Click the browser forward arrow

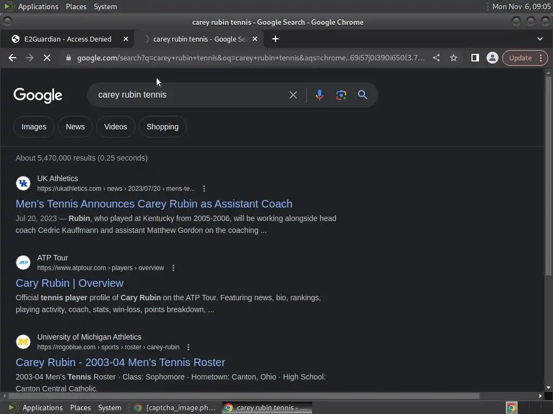30,58
